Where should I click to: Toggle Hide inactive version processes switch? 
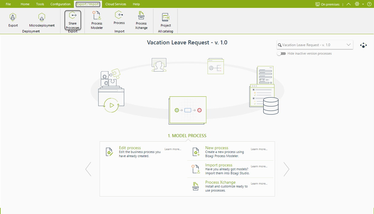pos(281,53)
